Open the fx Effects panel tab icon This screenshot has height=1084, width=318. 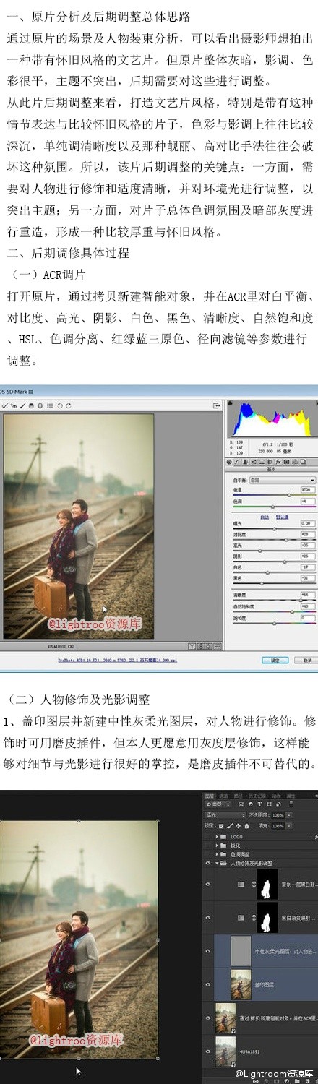click(278, 462)
